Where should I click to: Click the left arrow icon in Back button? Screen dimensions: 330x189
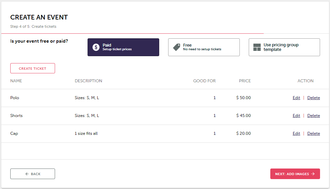point(27,174)
